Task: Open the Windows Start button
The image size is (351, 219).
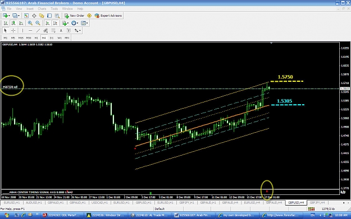Action: point(7,215)
